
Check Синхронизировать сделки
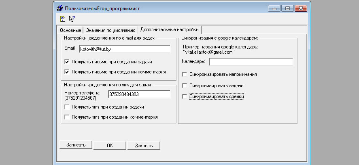coord(185,97)
